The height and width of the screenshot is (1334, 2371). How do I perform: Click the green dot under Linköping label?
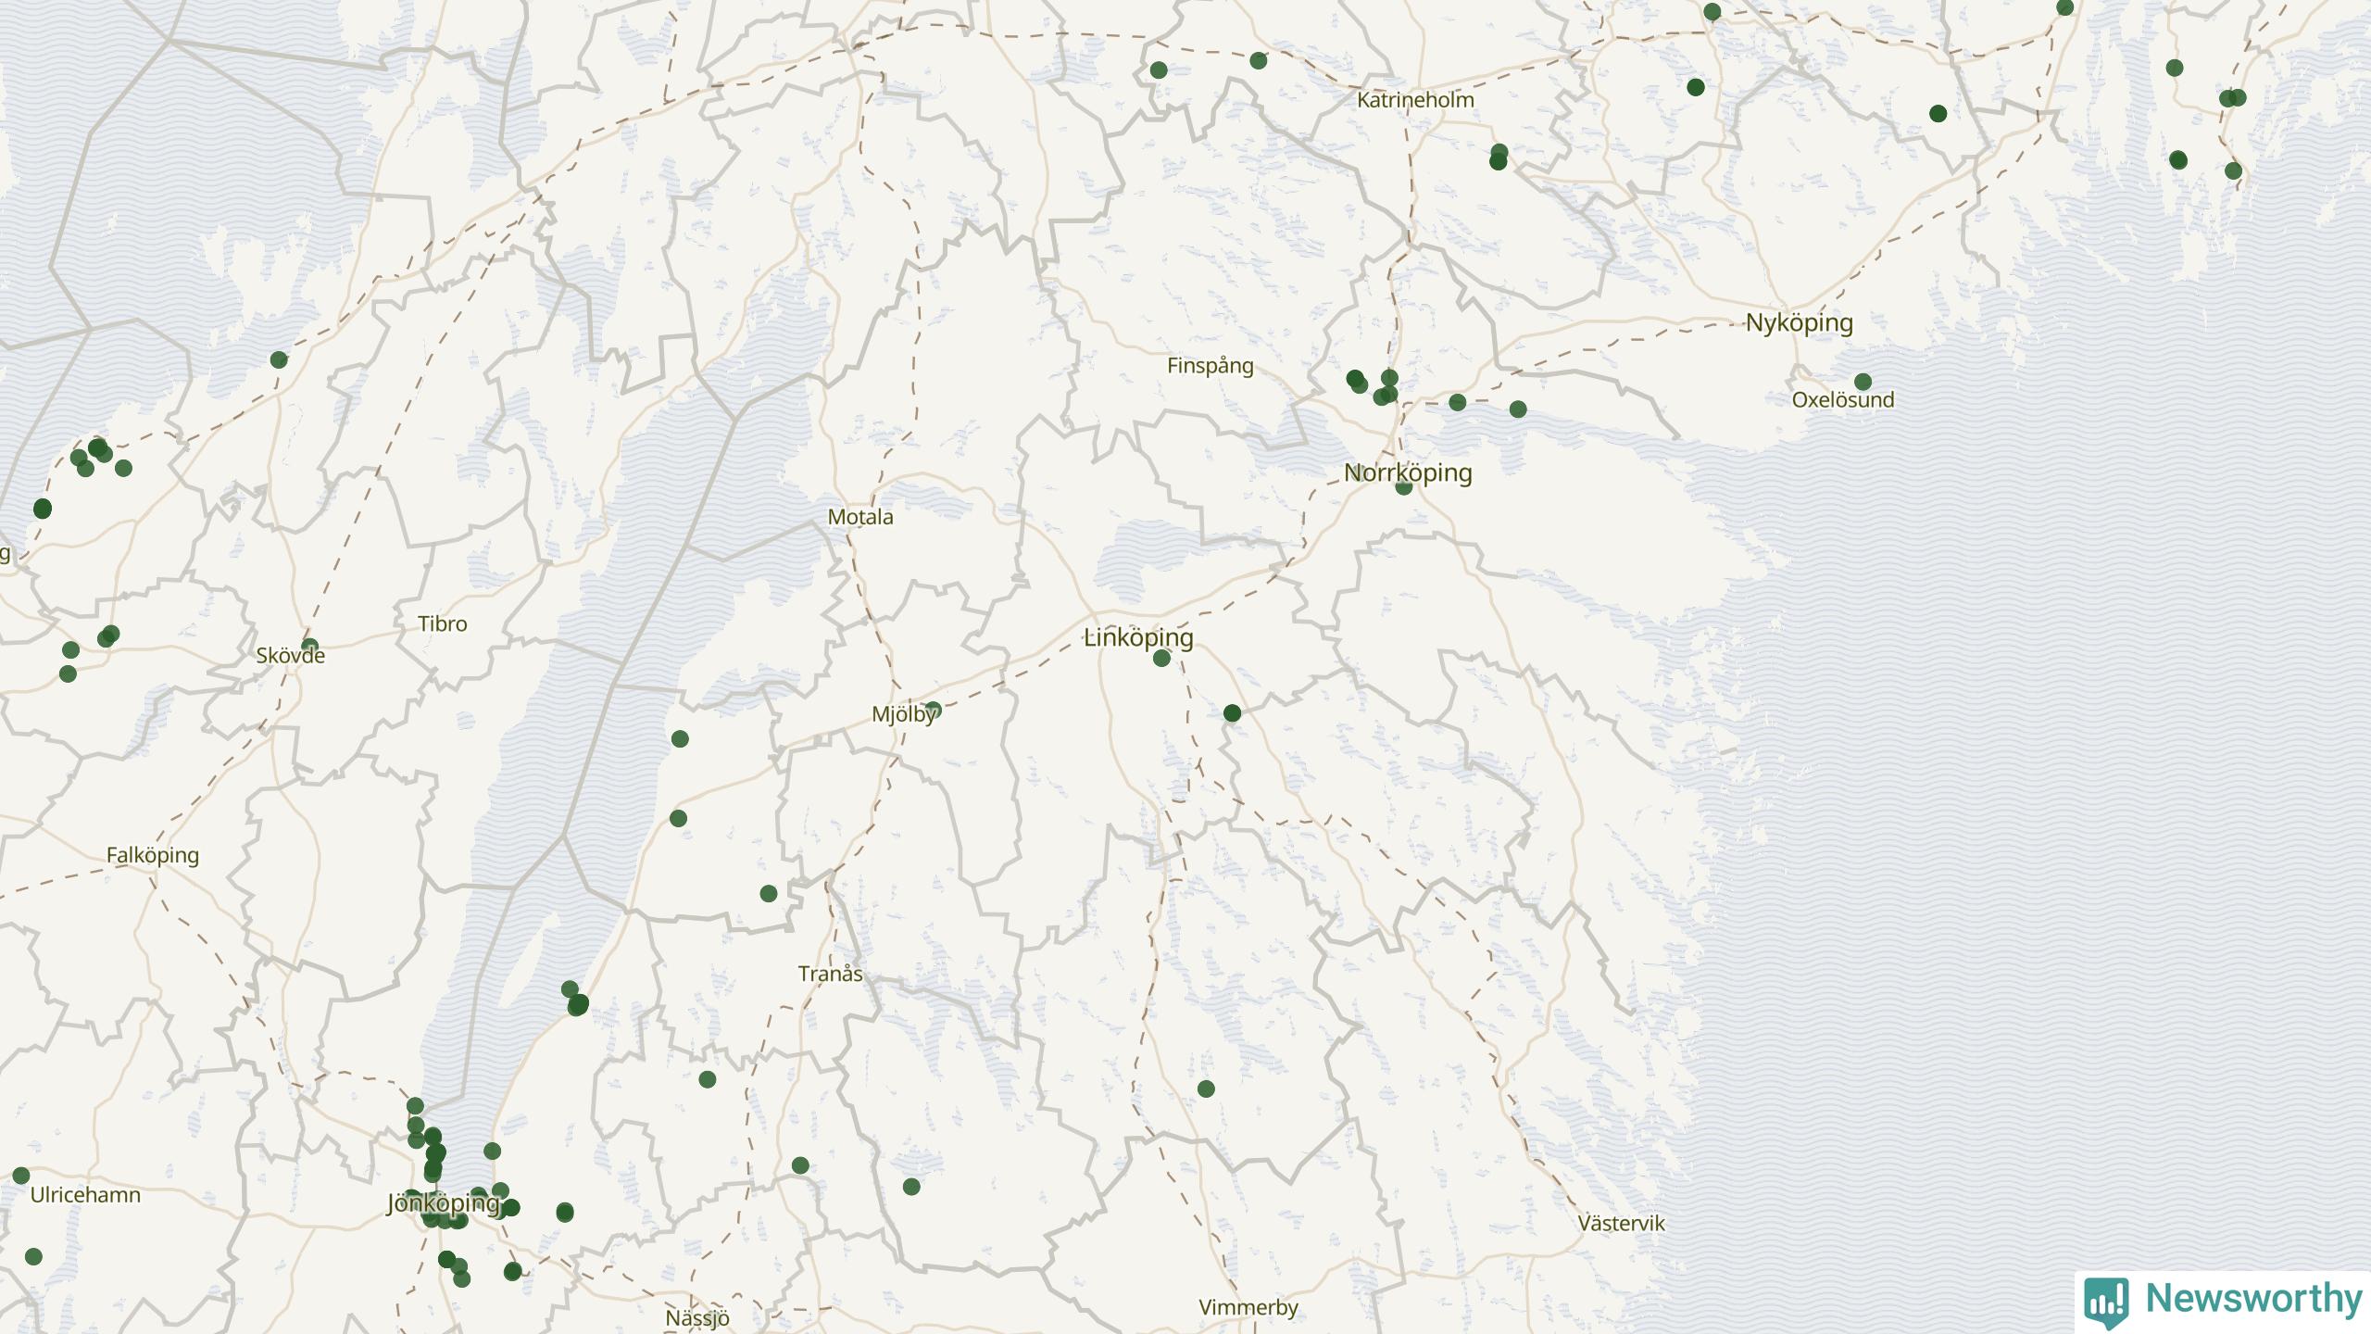tap(1161, 659)
